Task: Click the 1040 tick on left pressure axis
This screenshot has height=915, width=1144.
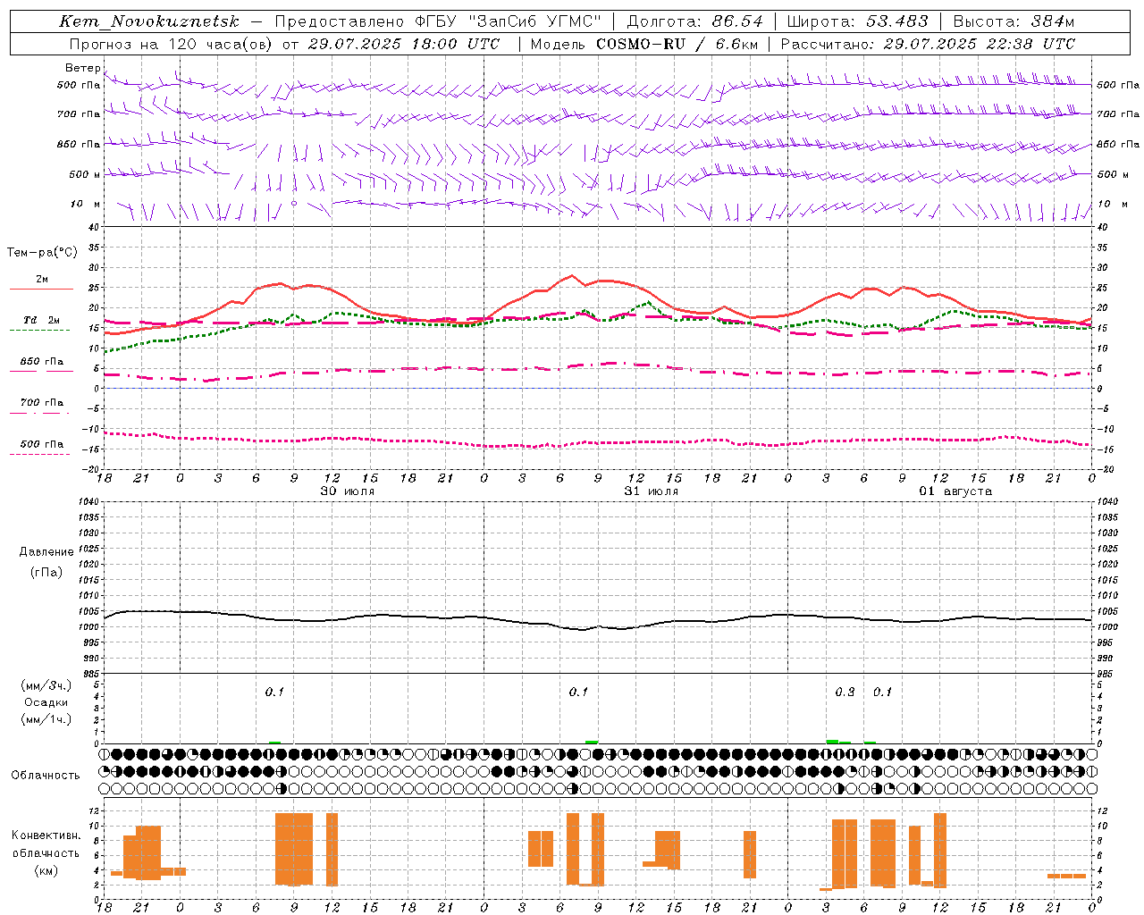Action: (x=87, y=502)
